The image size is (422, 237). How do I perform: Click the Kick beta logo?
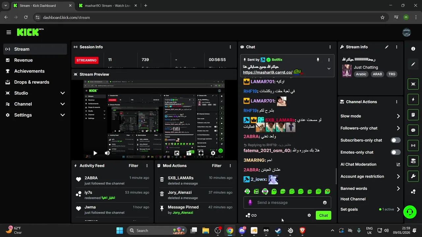pyautogui.click(x=30, y=32)
